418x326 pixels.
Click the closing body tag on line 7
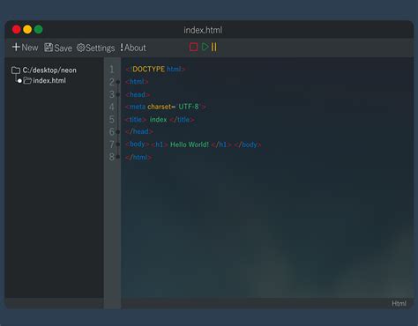pyautogui.click(x=248, y=144)
